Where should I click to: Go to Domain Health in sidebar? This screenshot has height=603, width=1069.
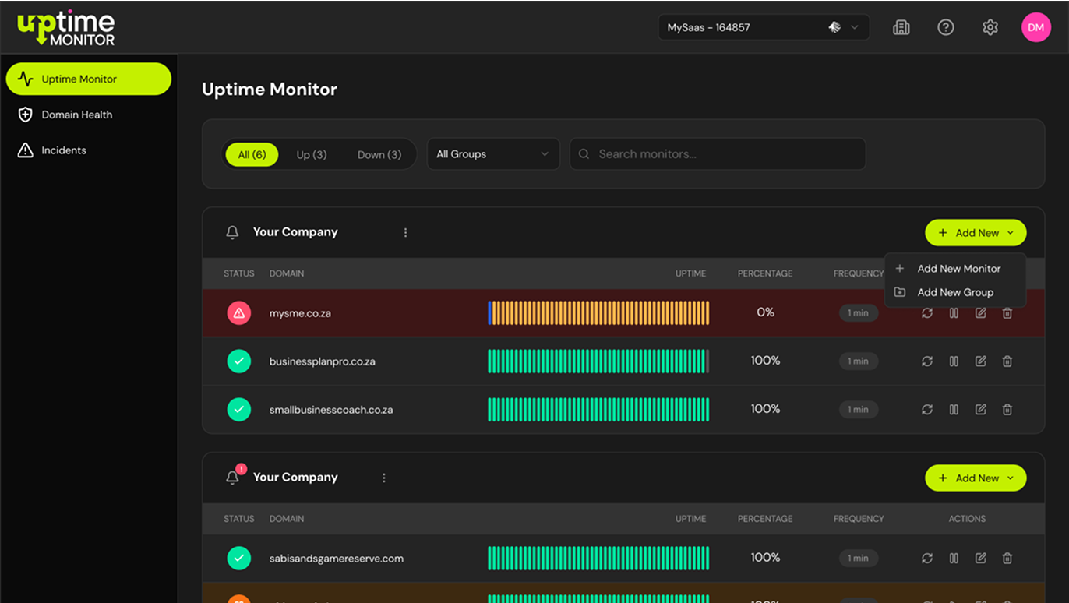click(77, 115)
